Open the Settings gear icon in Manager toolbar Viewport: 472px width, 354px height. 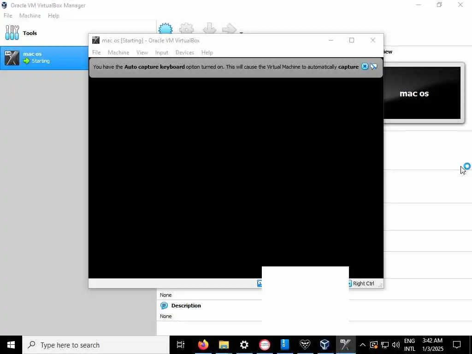click(186, 29)
